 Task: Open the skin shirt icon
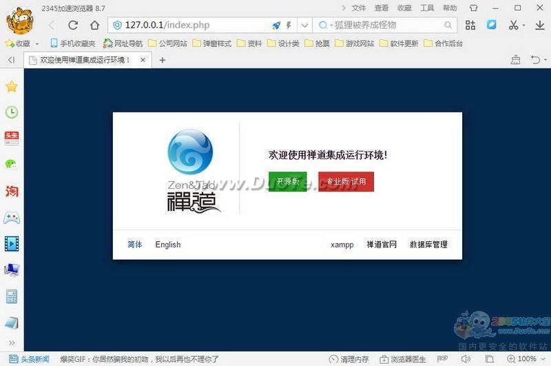[x=473, y=8]
